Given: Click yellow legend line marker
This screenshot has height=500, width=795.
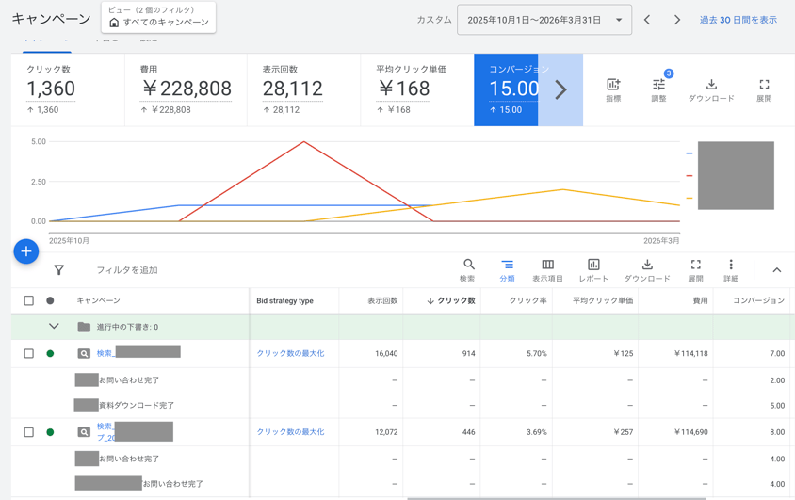Looking at the screenshot, I should coord(690,198).
